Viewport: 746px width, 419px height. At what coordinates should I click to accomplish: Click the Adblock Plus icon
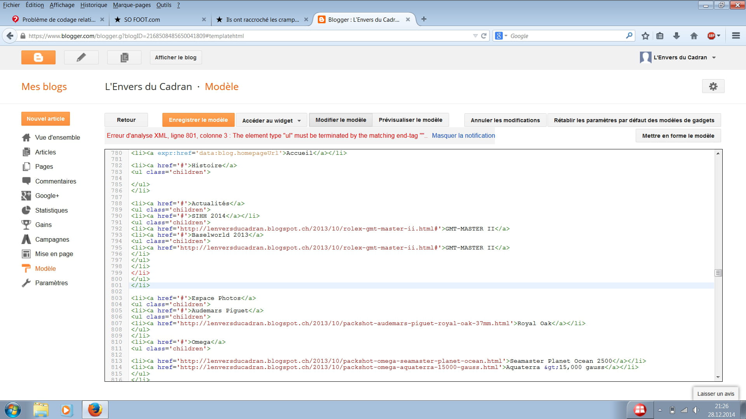711,36
